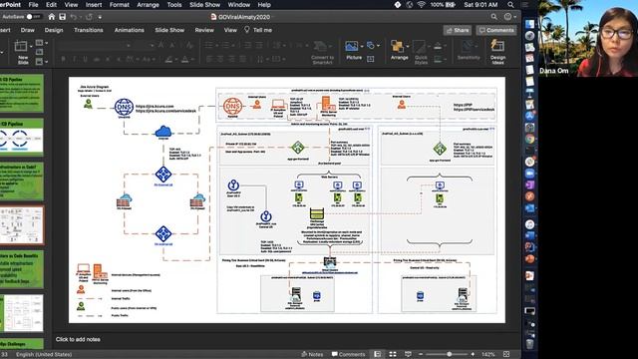Expand the New Slide dropdown arrow
Viewport: 638px width, 359px height.
tap(31, 47)
